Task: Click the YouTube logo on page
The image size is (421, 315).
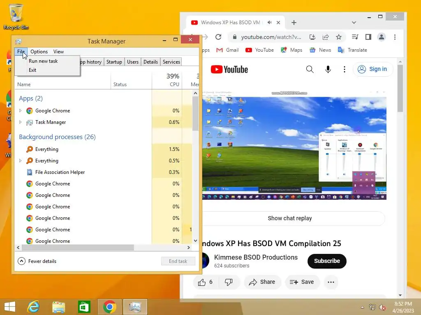Action: point(229,70)
